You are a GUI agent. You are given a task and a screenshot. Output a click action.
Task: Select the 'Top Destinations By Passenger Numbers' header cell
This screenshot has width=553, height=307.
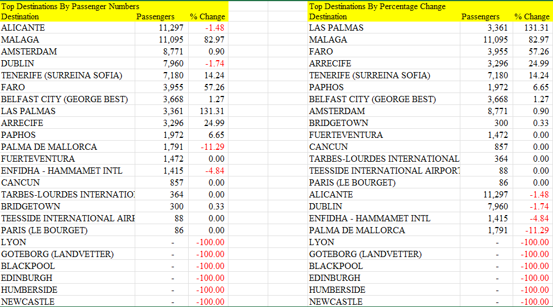(70, 6)
